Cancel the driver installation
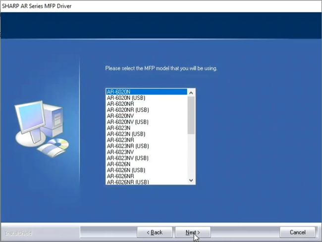The height and width of the screenshot is (242, 322). pyautogui.click(x=297, y=232)
